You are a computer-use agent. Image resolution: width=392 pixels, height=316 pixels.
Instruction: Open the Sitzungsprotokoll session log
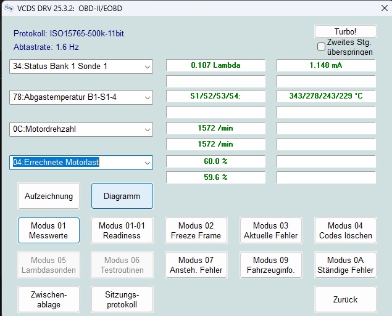click(x=122, y=299)
